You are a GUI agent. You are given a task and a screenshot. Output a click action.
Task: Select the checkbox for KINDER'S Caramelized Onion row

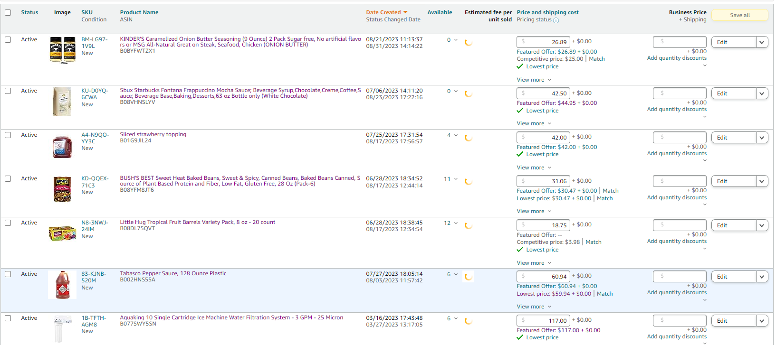click(x=8, y=40)
